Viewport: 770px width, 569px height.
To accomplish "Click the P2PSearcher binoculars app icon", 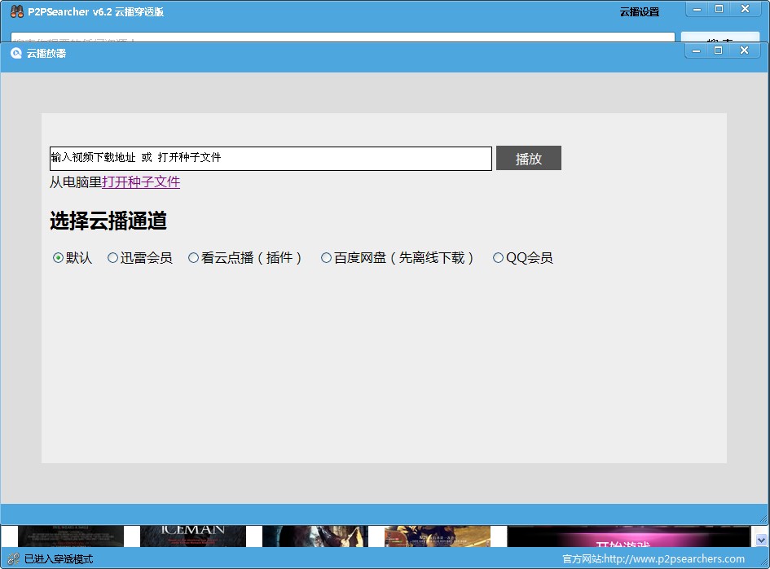I will 15,11.
